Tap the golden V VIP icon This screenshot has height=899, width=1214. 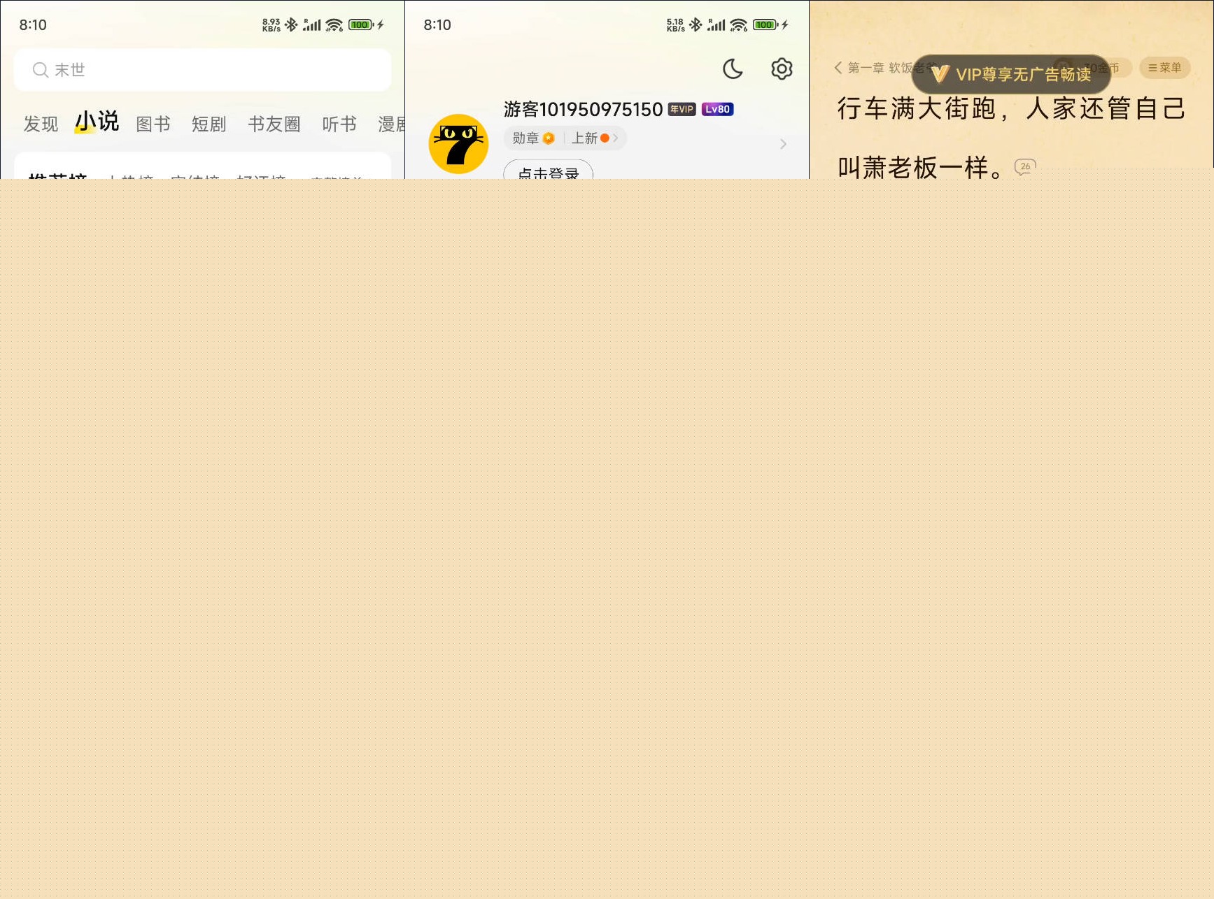coord(940,74)
